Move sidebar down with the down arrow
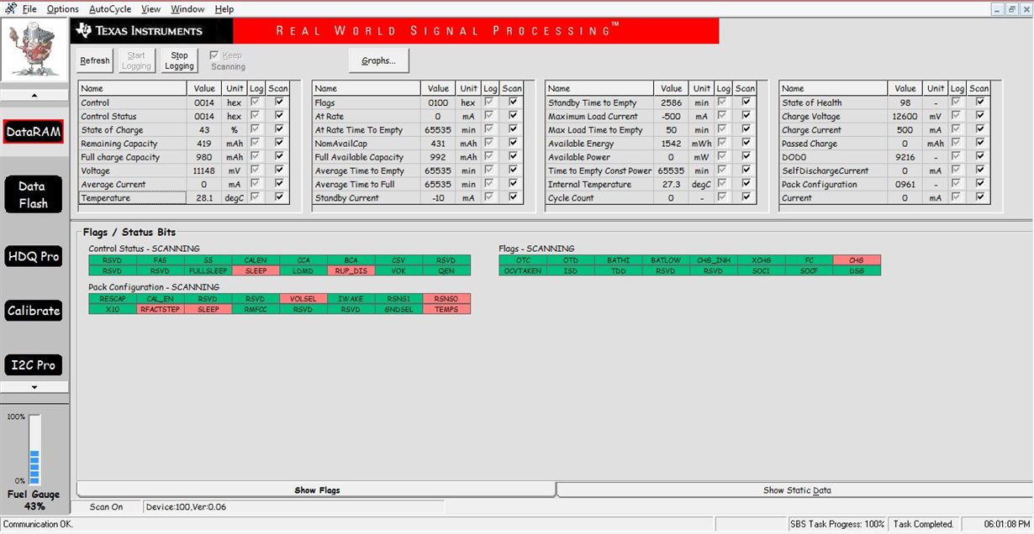 (x=34, y=387)
